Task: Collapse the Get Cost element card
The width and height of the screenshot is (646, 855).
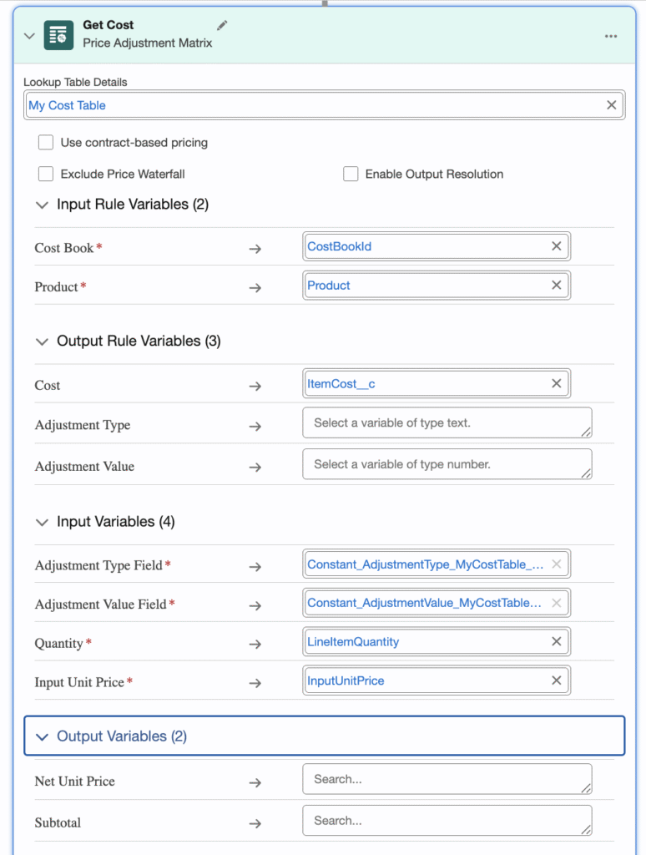Action: coord(30,36)
